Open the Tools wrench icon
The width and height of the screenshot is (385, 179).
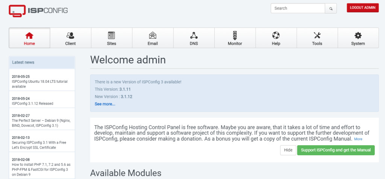click(x=317, y=35)
